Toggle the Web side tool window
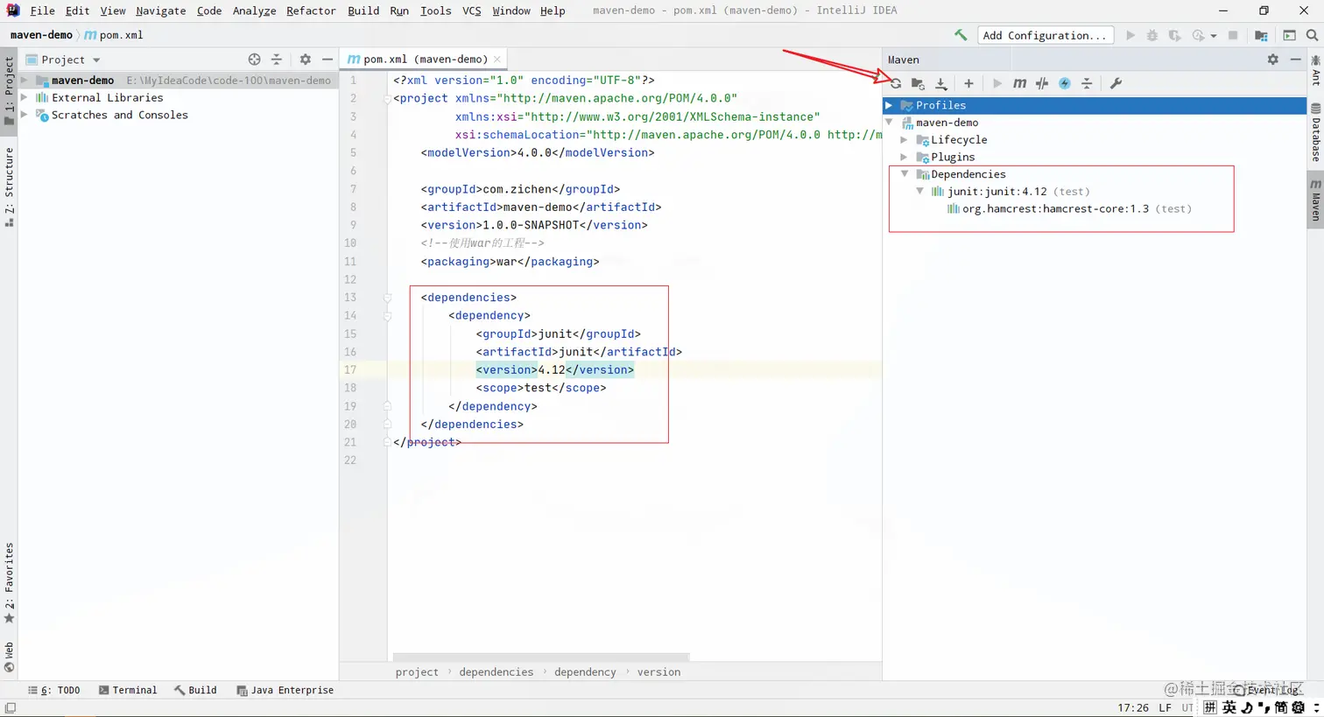Screen dimensions: 1324x717 (9, 657)
